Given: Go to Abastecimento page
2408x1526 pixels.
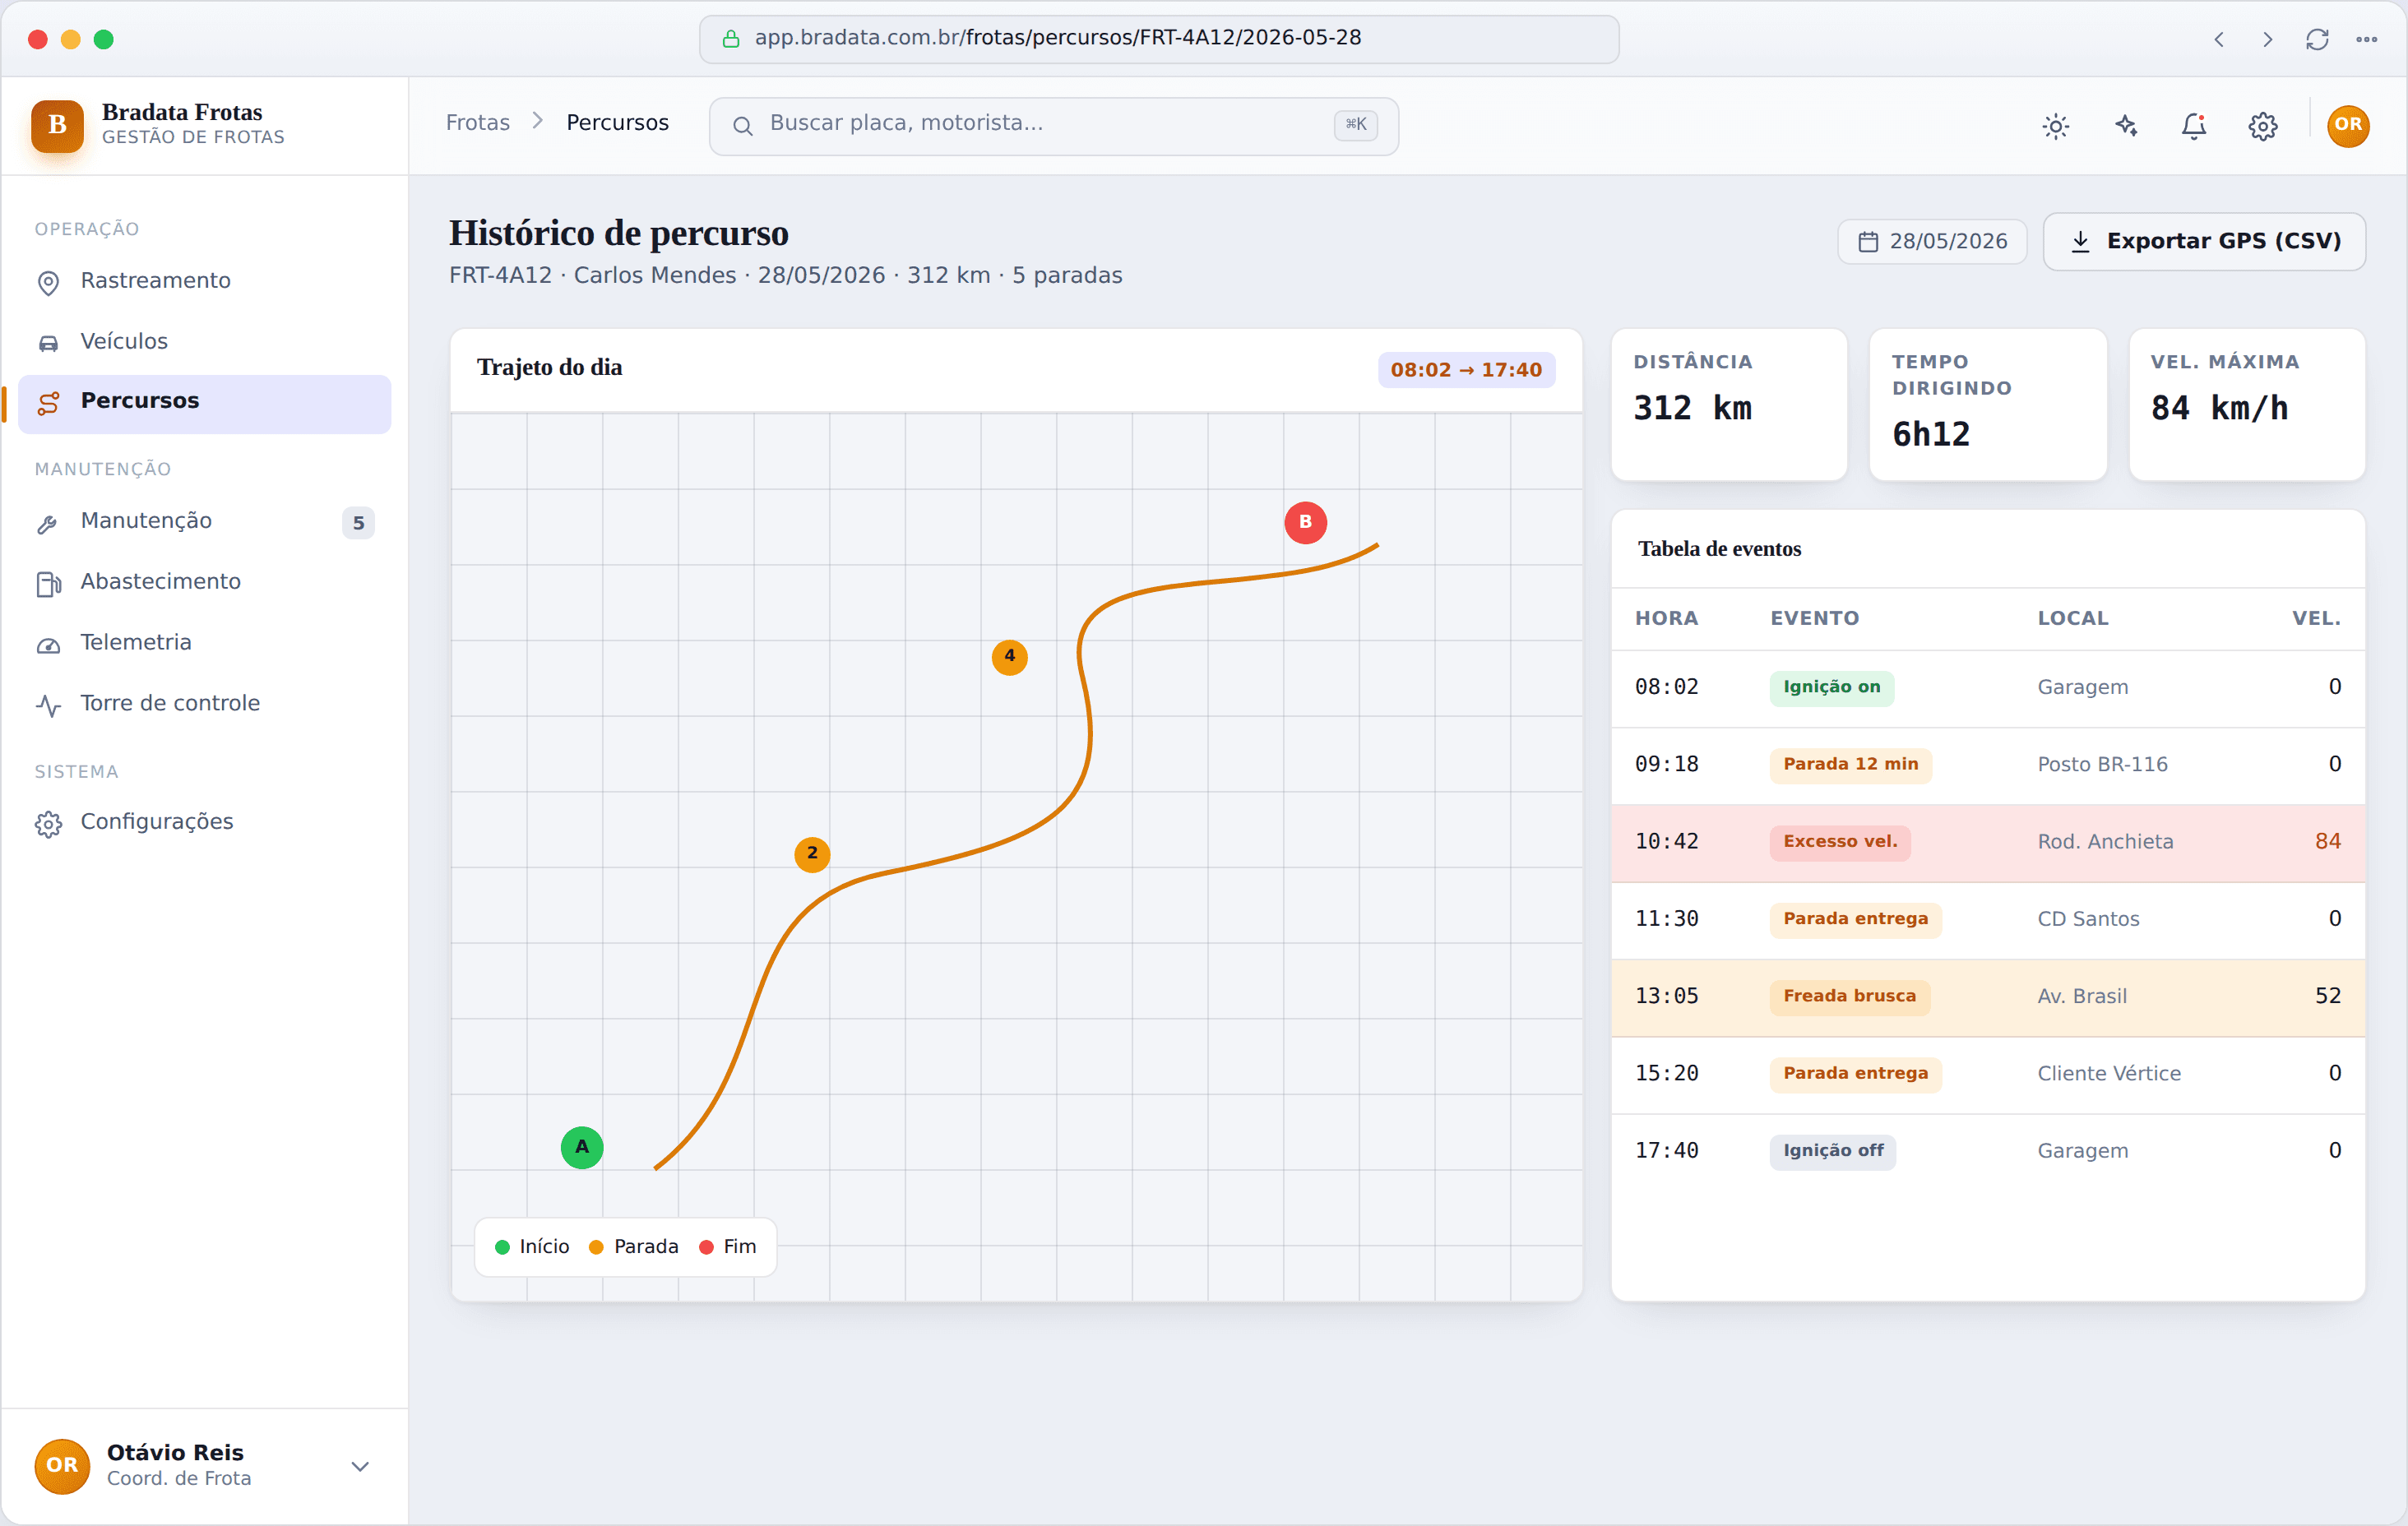Looking at the screenshot, I should pyautogui.click(x=204, y=583).
